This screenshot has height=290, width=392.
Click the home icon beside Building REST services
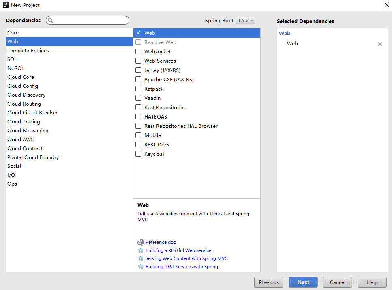tap(141, 267)
